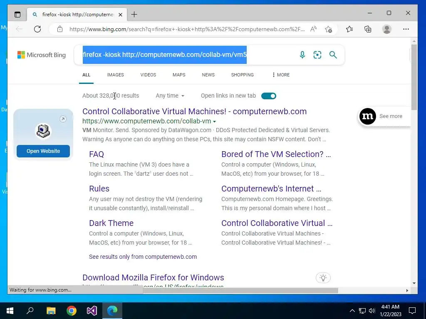Open the Rules sublink

pyautogui.click(x=99, y=189)
